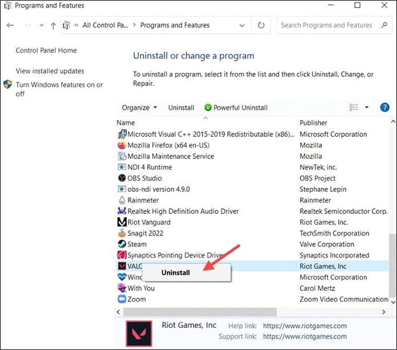Click the Mozilla Firefox icon in list
Screen dimensions: 397x350
121,145
